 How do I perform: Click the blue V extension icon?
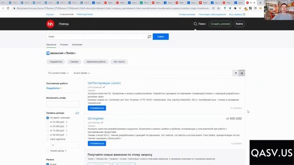(230, 8)
